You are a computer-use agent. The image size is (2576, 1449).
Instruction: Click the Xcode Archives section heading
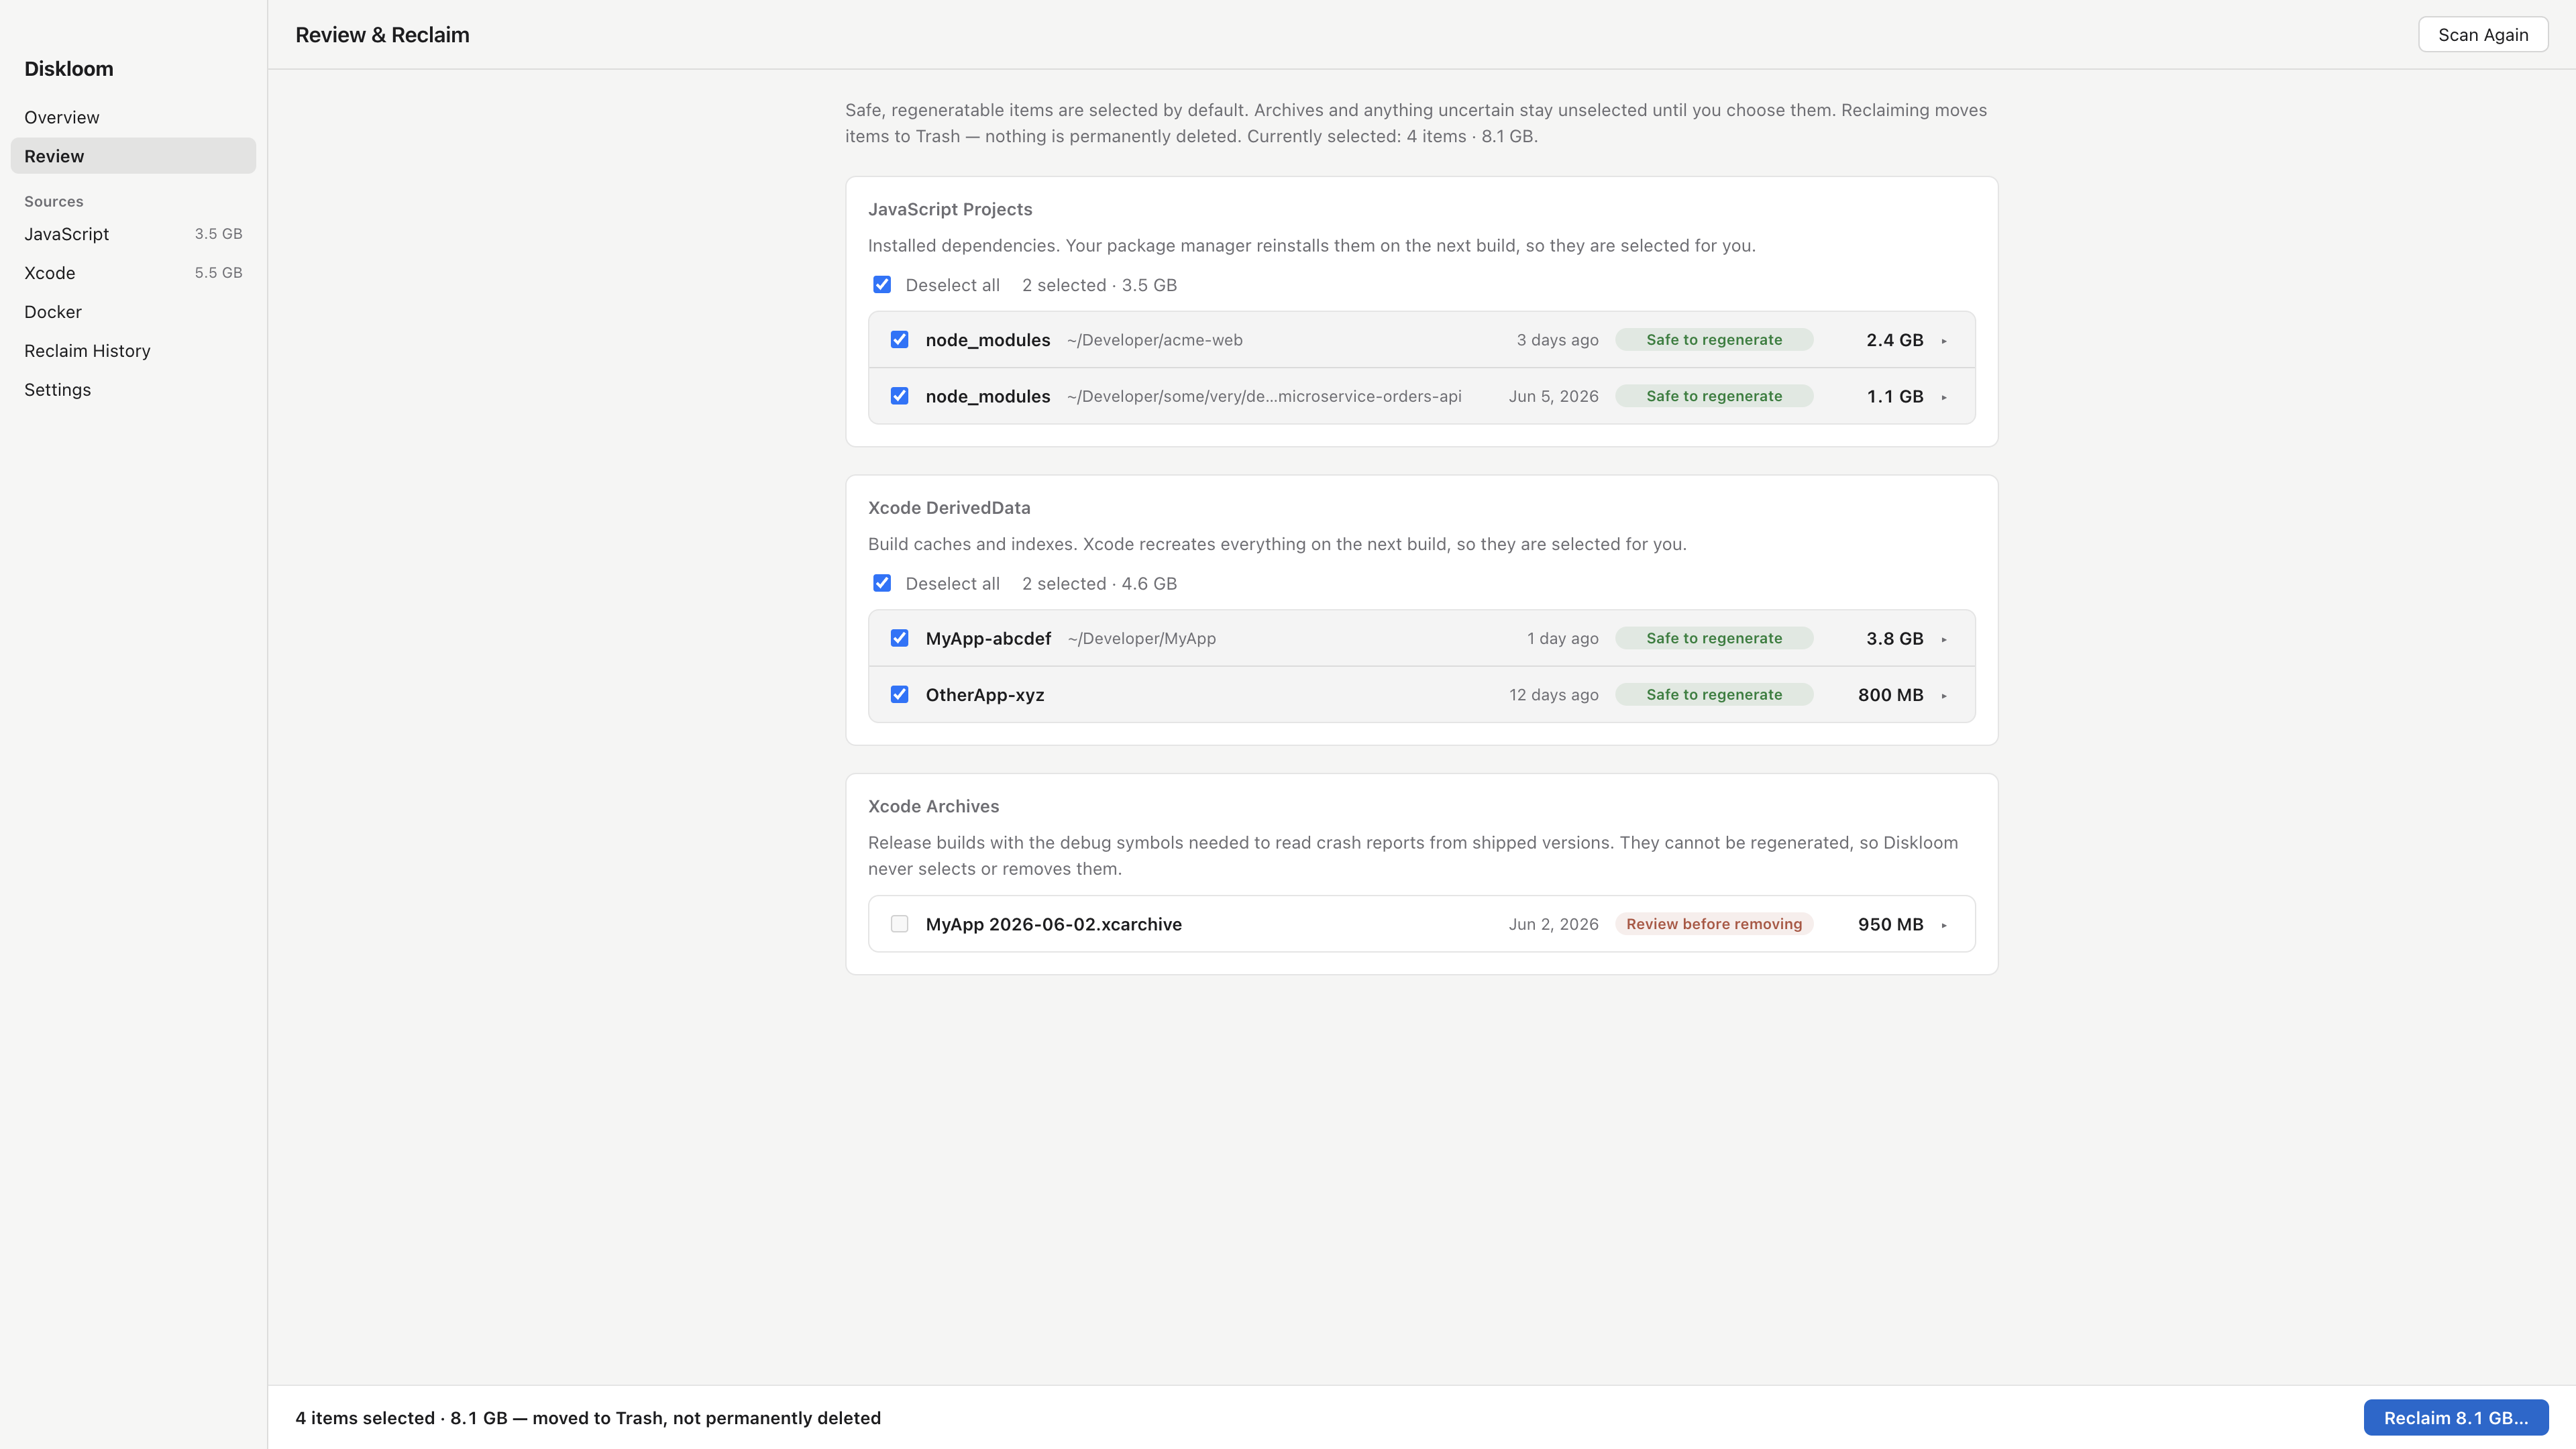pos(934,806)
